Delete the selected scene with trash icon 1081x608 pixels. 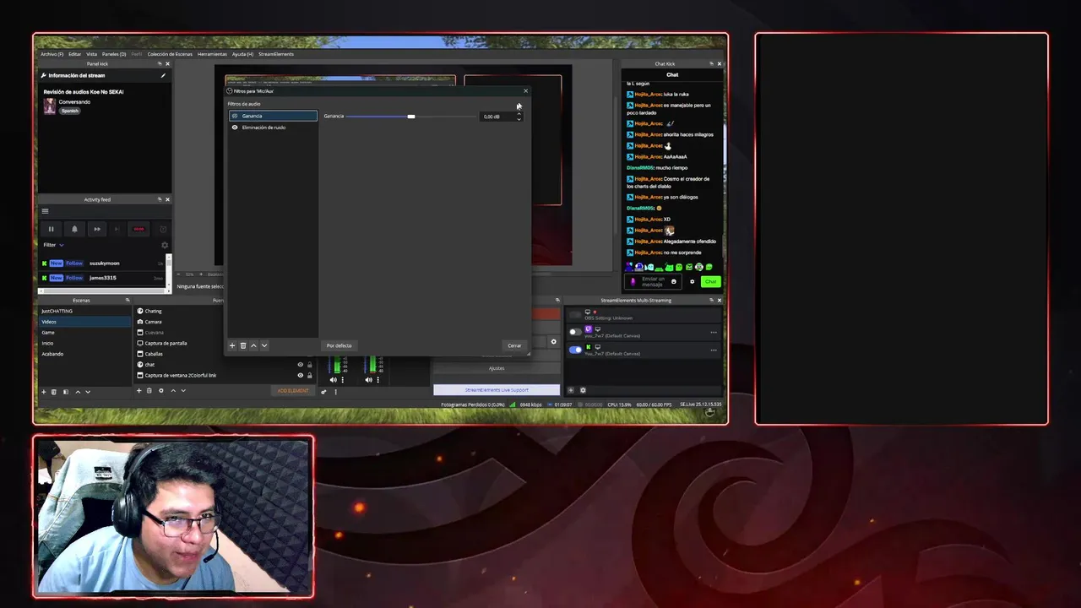(x=54, y=391)
